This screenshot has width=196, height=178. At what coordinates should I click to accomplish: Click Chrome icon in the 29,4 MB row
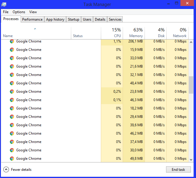(x=12, y=117)
